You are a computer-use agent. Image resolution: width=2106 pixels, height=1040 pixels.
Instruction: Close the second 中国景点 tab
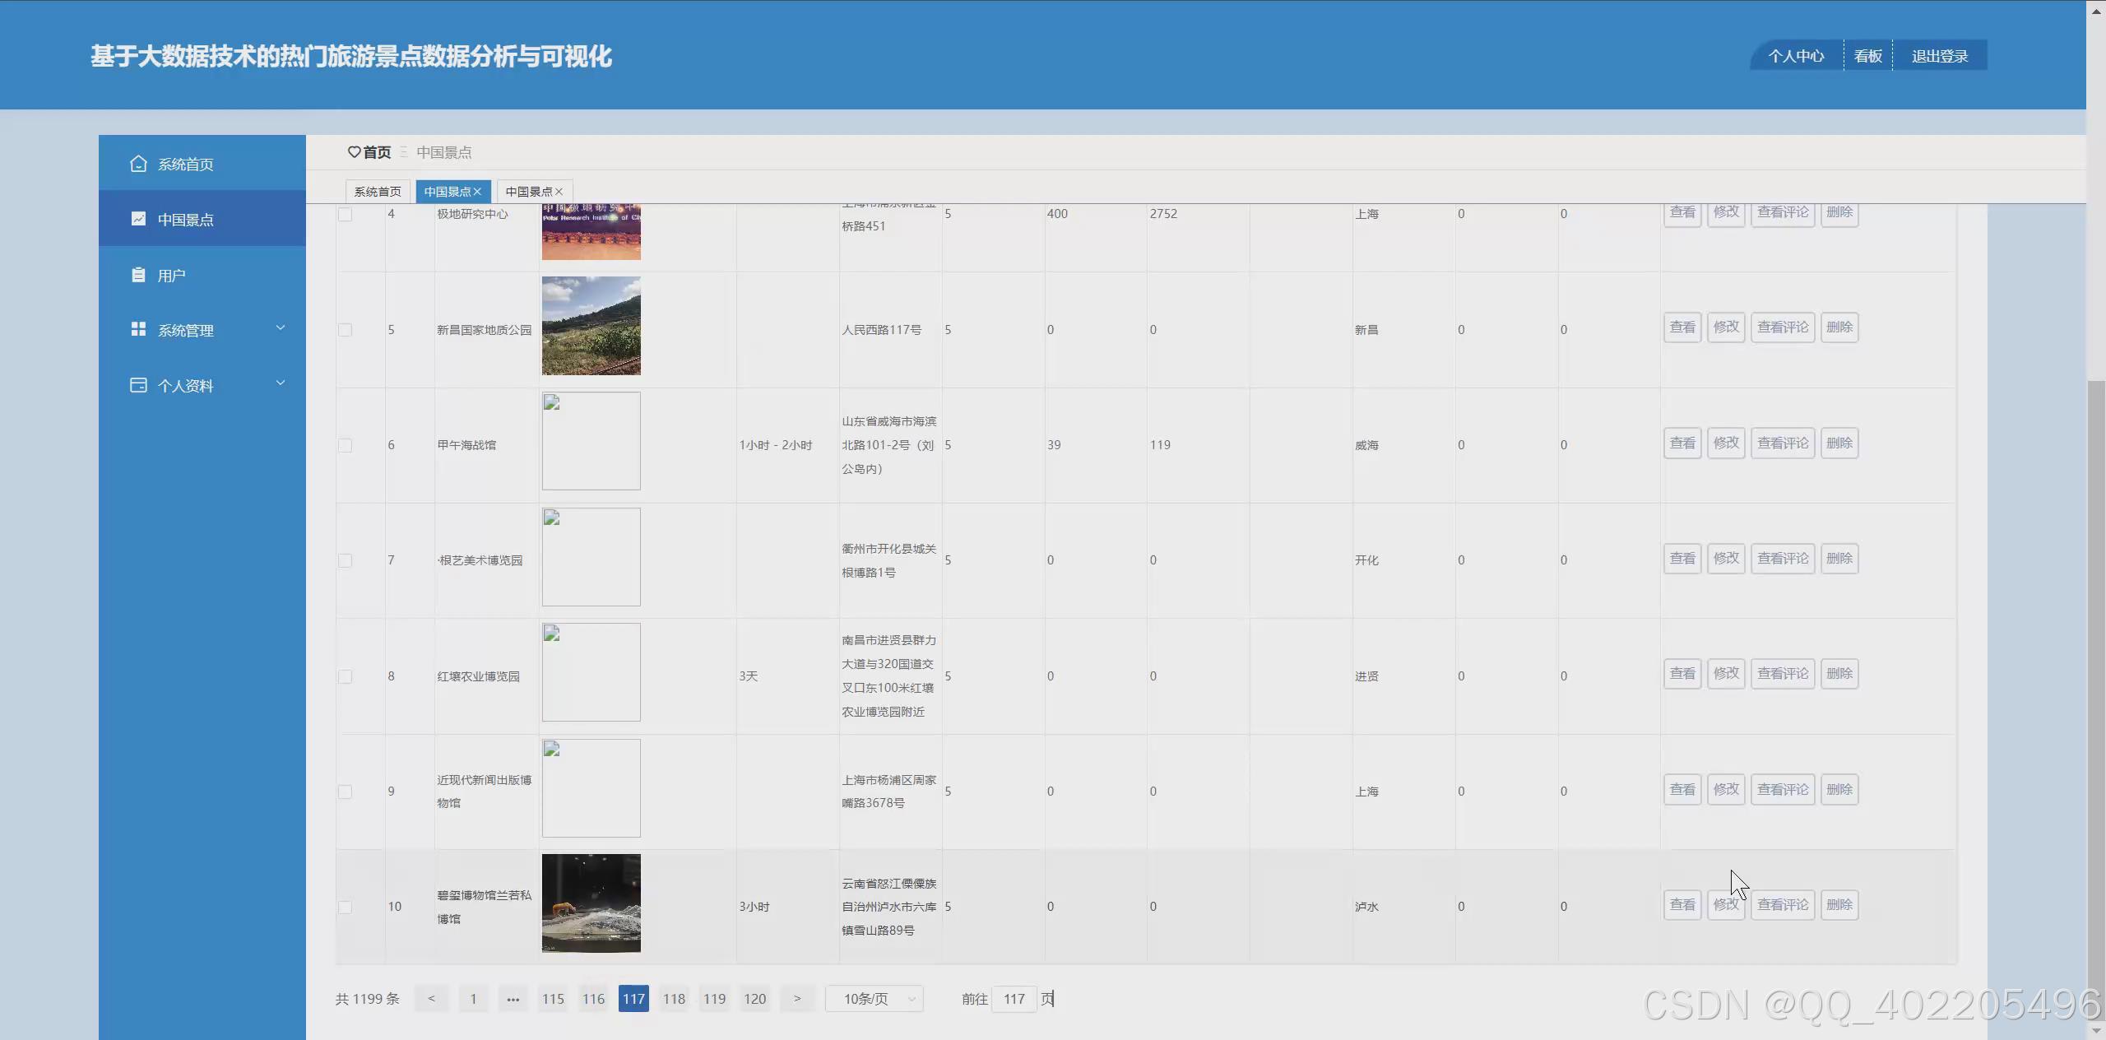559,192
